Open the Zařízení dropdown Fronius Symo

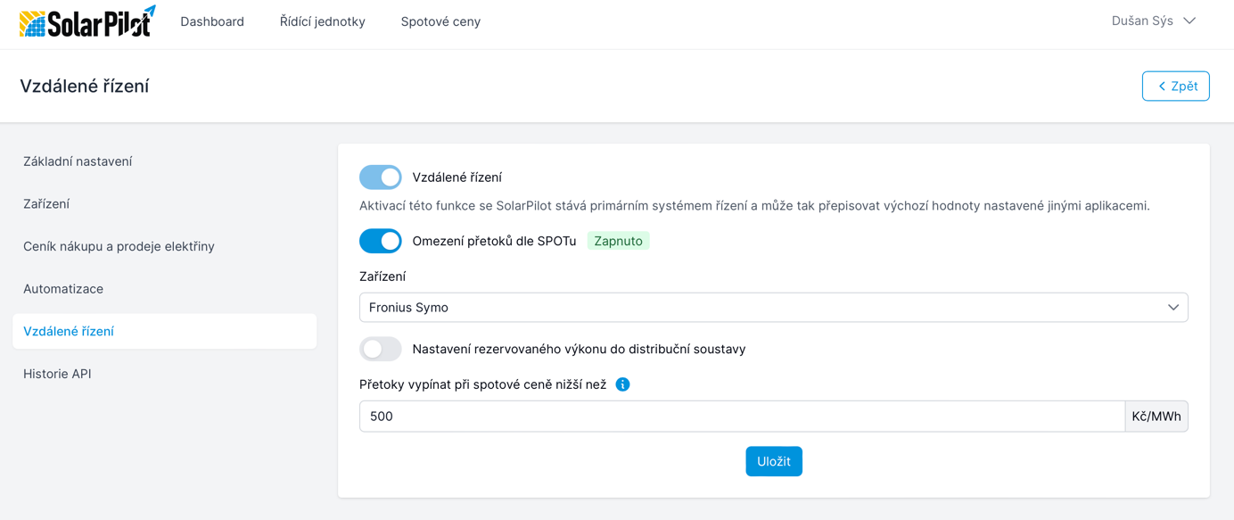point(772,308)
